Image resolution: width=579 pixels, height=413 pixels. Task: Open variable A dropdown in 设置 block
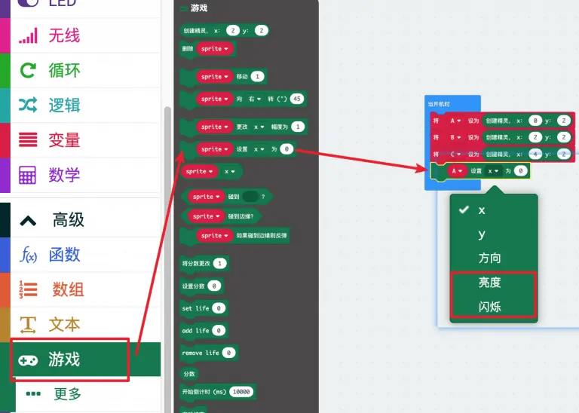(x=458, y=171)
